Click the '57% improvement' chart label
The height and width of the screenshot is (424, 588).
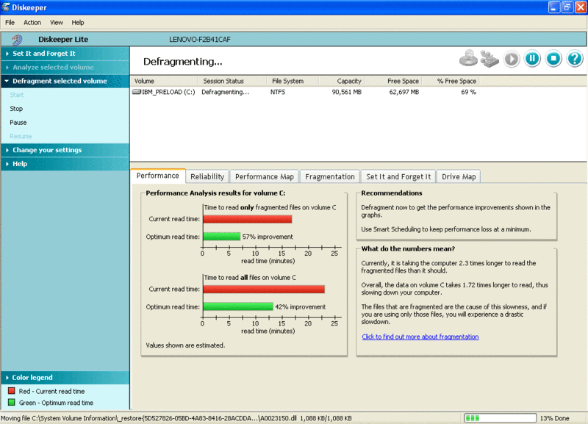268,237
